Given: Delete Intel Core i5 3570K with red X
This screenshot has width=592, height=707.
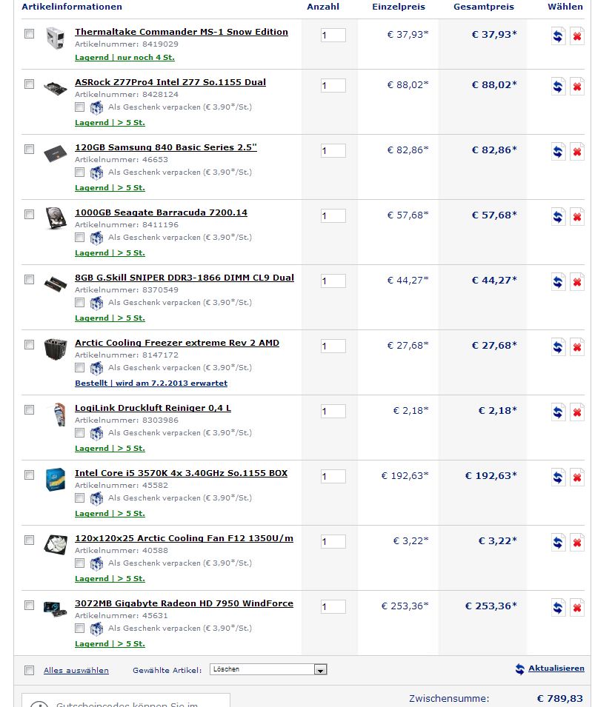Looking at the screenshot, I should (x=577, y=478).
